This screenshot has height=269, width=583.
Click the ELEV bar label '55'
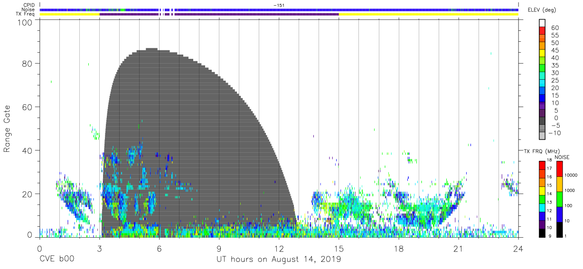555,35
